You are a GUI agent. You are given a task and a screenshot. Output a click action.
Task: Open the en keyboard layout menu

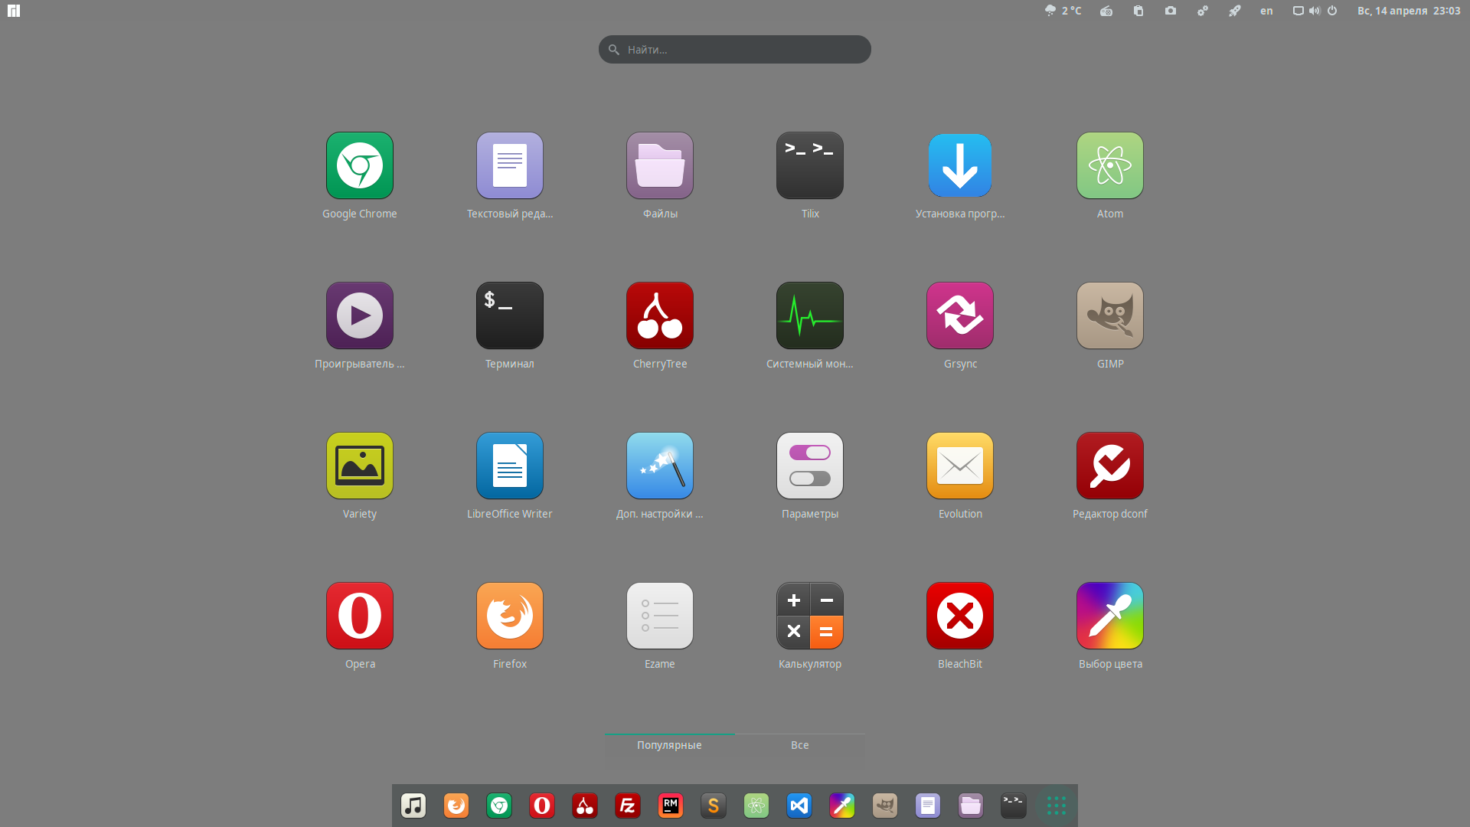pos(1266,11)
